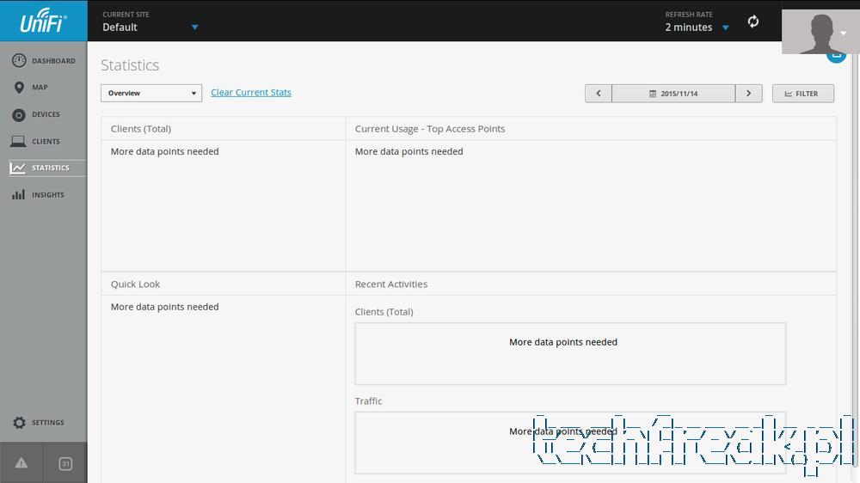Click the Clients laptop icon
This screenshot has width=860, height=483.
coord(18,142)
